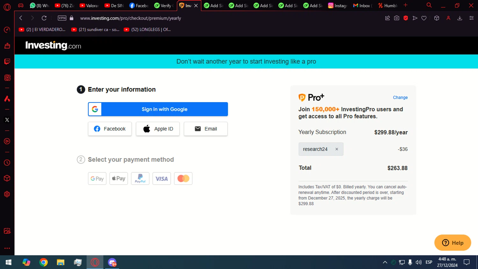This screenshot has width=478, height=269.
Task: Switch to the Valorant YouTube tab
Action: pyautogui.click(x=89, y=5)
